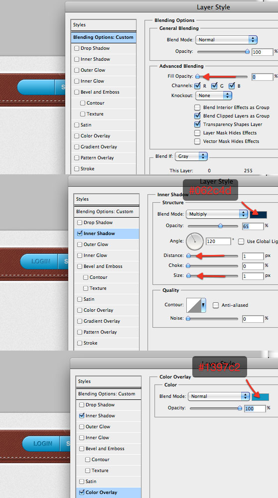Click the Color Overlay Opacity slider handle
The height and width of the screenshot is (498, 278).
[240, 408]
